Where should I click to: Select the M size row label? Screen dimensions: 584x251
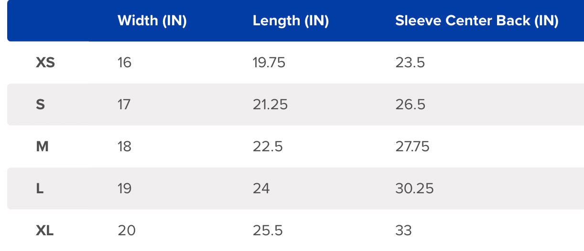[43, 146]
